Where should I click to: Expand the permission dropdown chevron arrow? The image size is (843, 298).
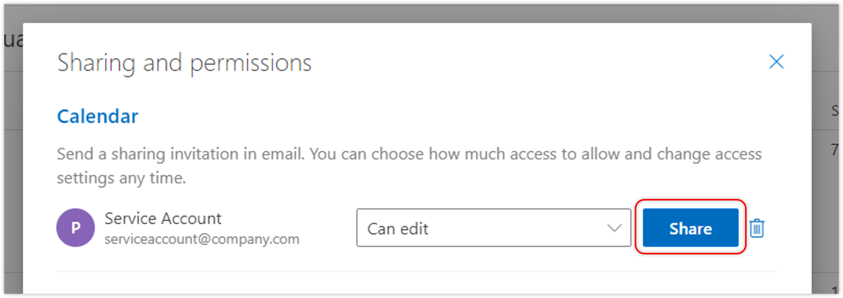click(x=614, y=228)
